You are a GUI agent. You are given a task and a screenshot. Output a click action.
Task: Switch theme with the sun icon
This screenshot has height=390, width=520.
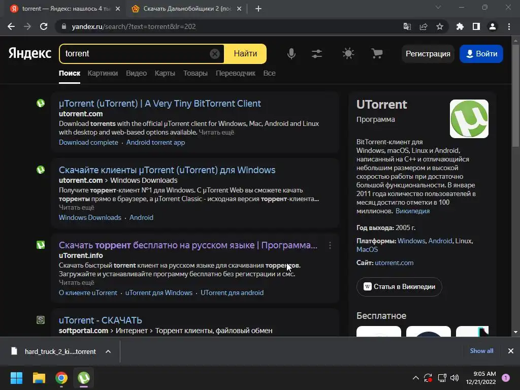tap(348, 53)
